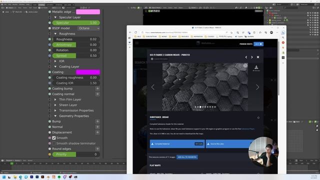Add a Coating bump input

coord(97,88)
